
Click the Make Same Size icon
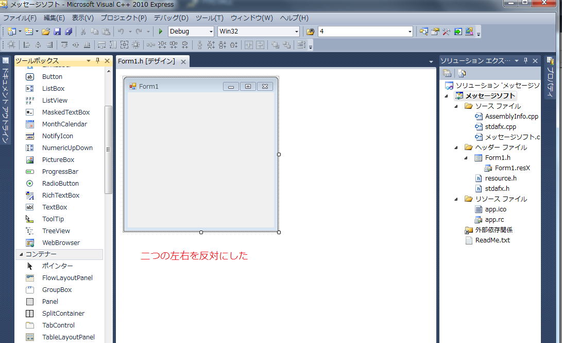(124, 45)
